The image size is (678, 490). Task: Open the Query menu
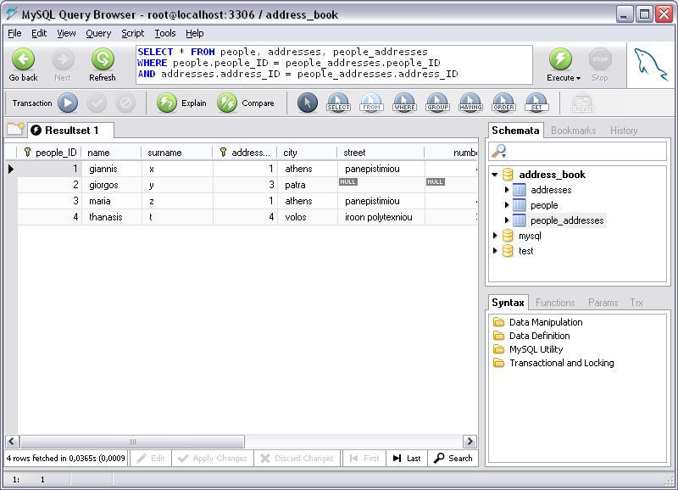pyautogui.click(x=98, y=33)
